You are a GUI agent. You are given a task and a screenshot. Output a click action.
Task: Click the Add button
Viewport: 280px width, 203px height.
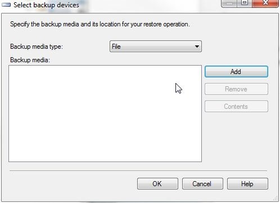(236, 72)
